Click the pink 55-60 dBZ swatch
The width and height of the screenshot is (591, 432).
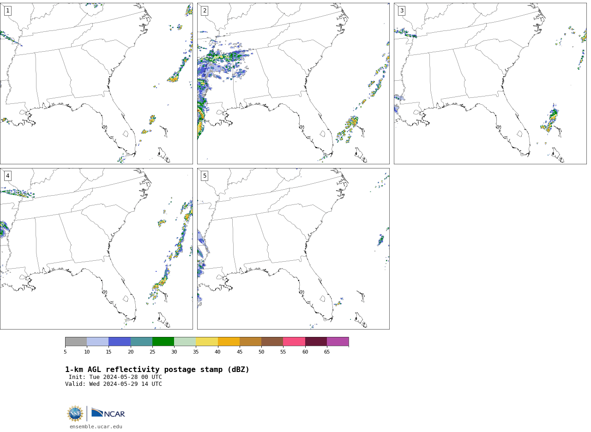(x=294, y=342)
